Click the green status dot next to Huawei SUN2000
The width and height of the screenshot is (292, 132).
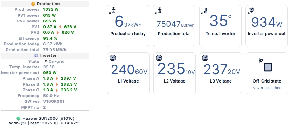(x=18, y=118)
